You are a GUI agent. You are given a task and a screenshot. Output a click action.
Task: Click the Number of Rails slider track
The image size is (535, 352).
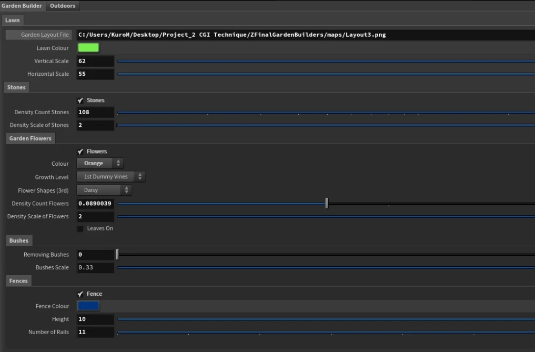click(x=326, y=332)
